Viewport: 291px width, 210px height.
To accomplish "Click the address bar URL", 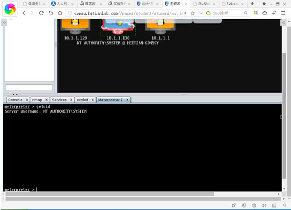I will click(128, 13).
